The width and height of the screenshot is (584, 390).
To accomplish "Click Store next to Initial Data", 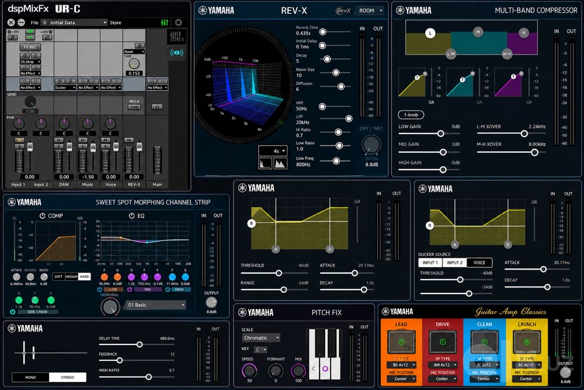I will tap(116, 22).
